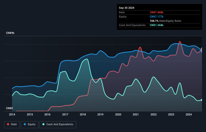Select the red Debt endpoint marker on chart

coord(202,49)
